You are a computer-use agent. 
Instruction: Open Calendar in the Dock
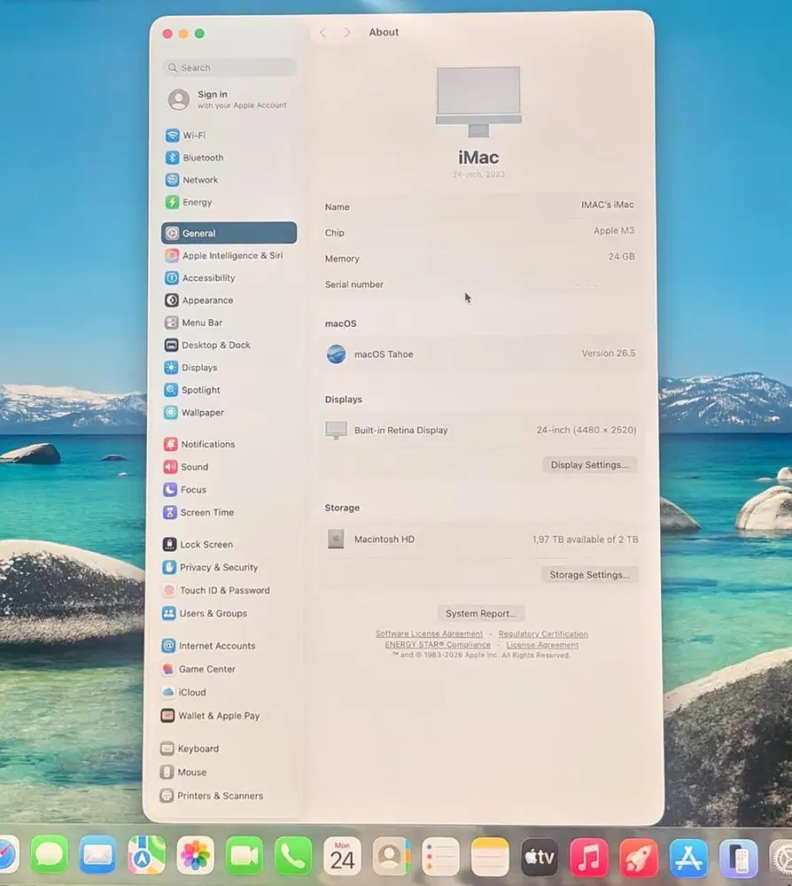342,856
